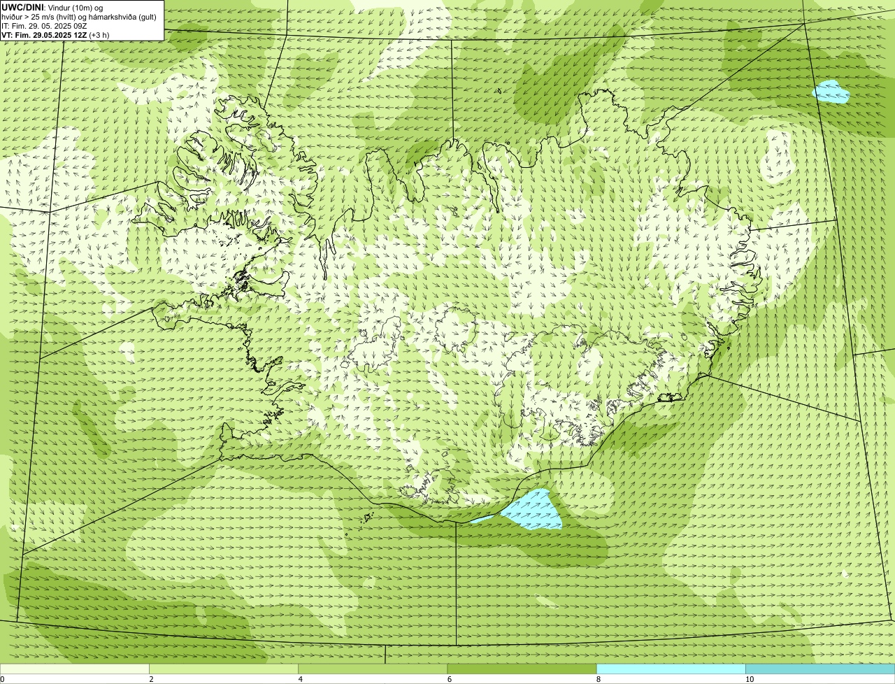Click the 8–10 m/s light cyan legend band
The height and width of the screenshot is (684, 895).
[671, 669]
